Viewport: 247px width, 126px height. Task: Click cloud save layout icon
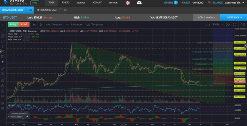click(208, 25)
